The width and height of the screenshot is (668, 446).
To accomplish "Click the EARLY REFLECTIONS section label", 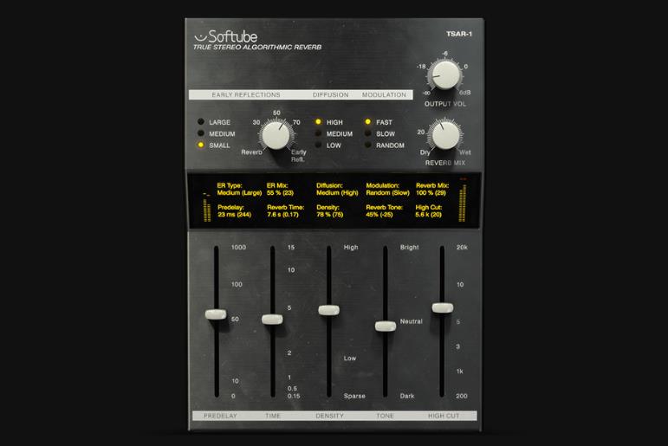I will (x=246, y=94).
